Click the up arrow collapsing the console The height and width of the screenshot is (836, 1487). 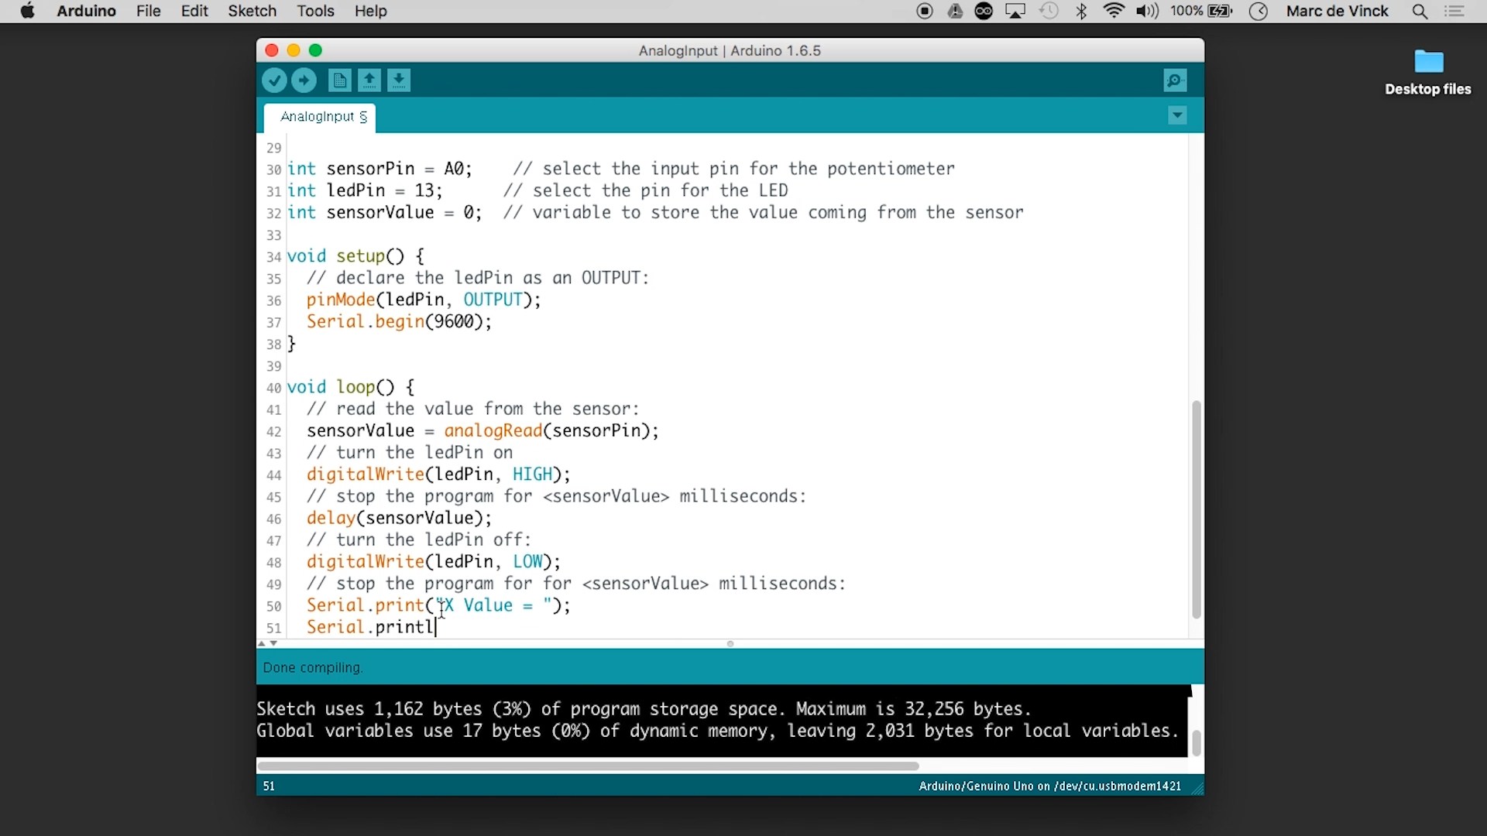point(262,644)
